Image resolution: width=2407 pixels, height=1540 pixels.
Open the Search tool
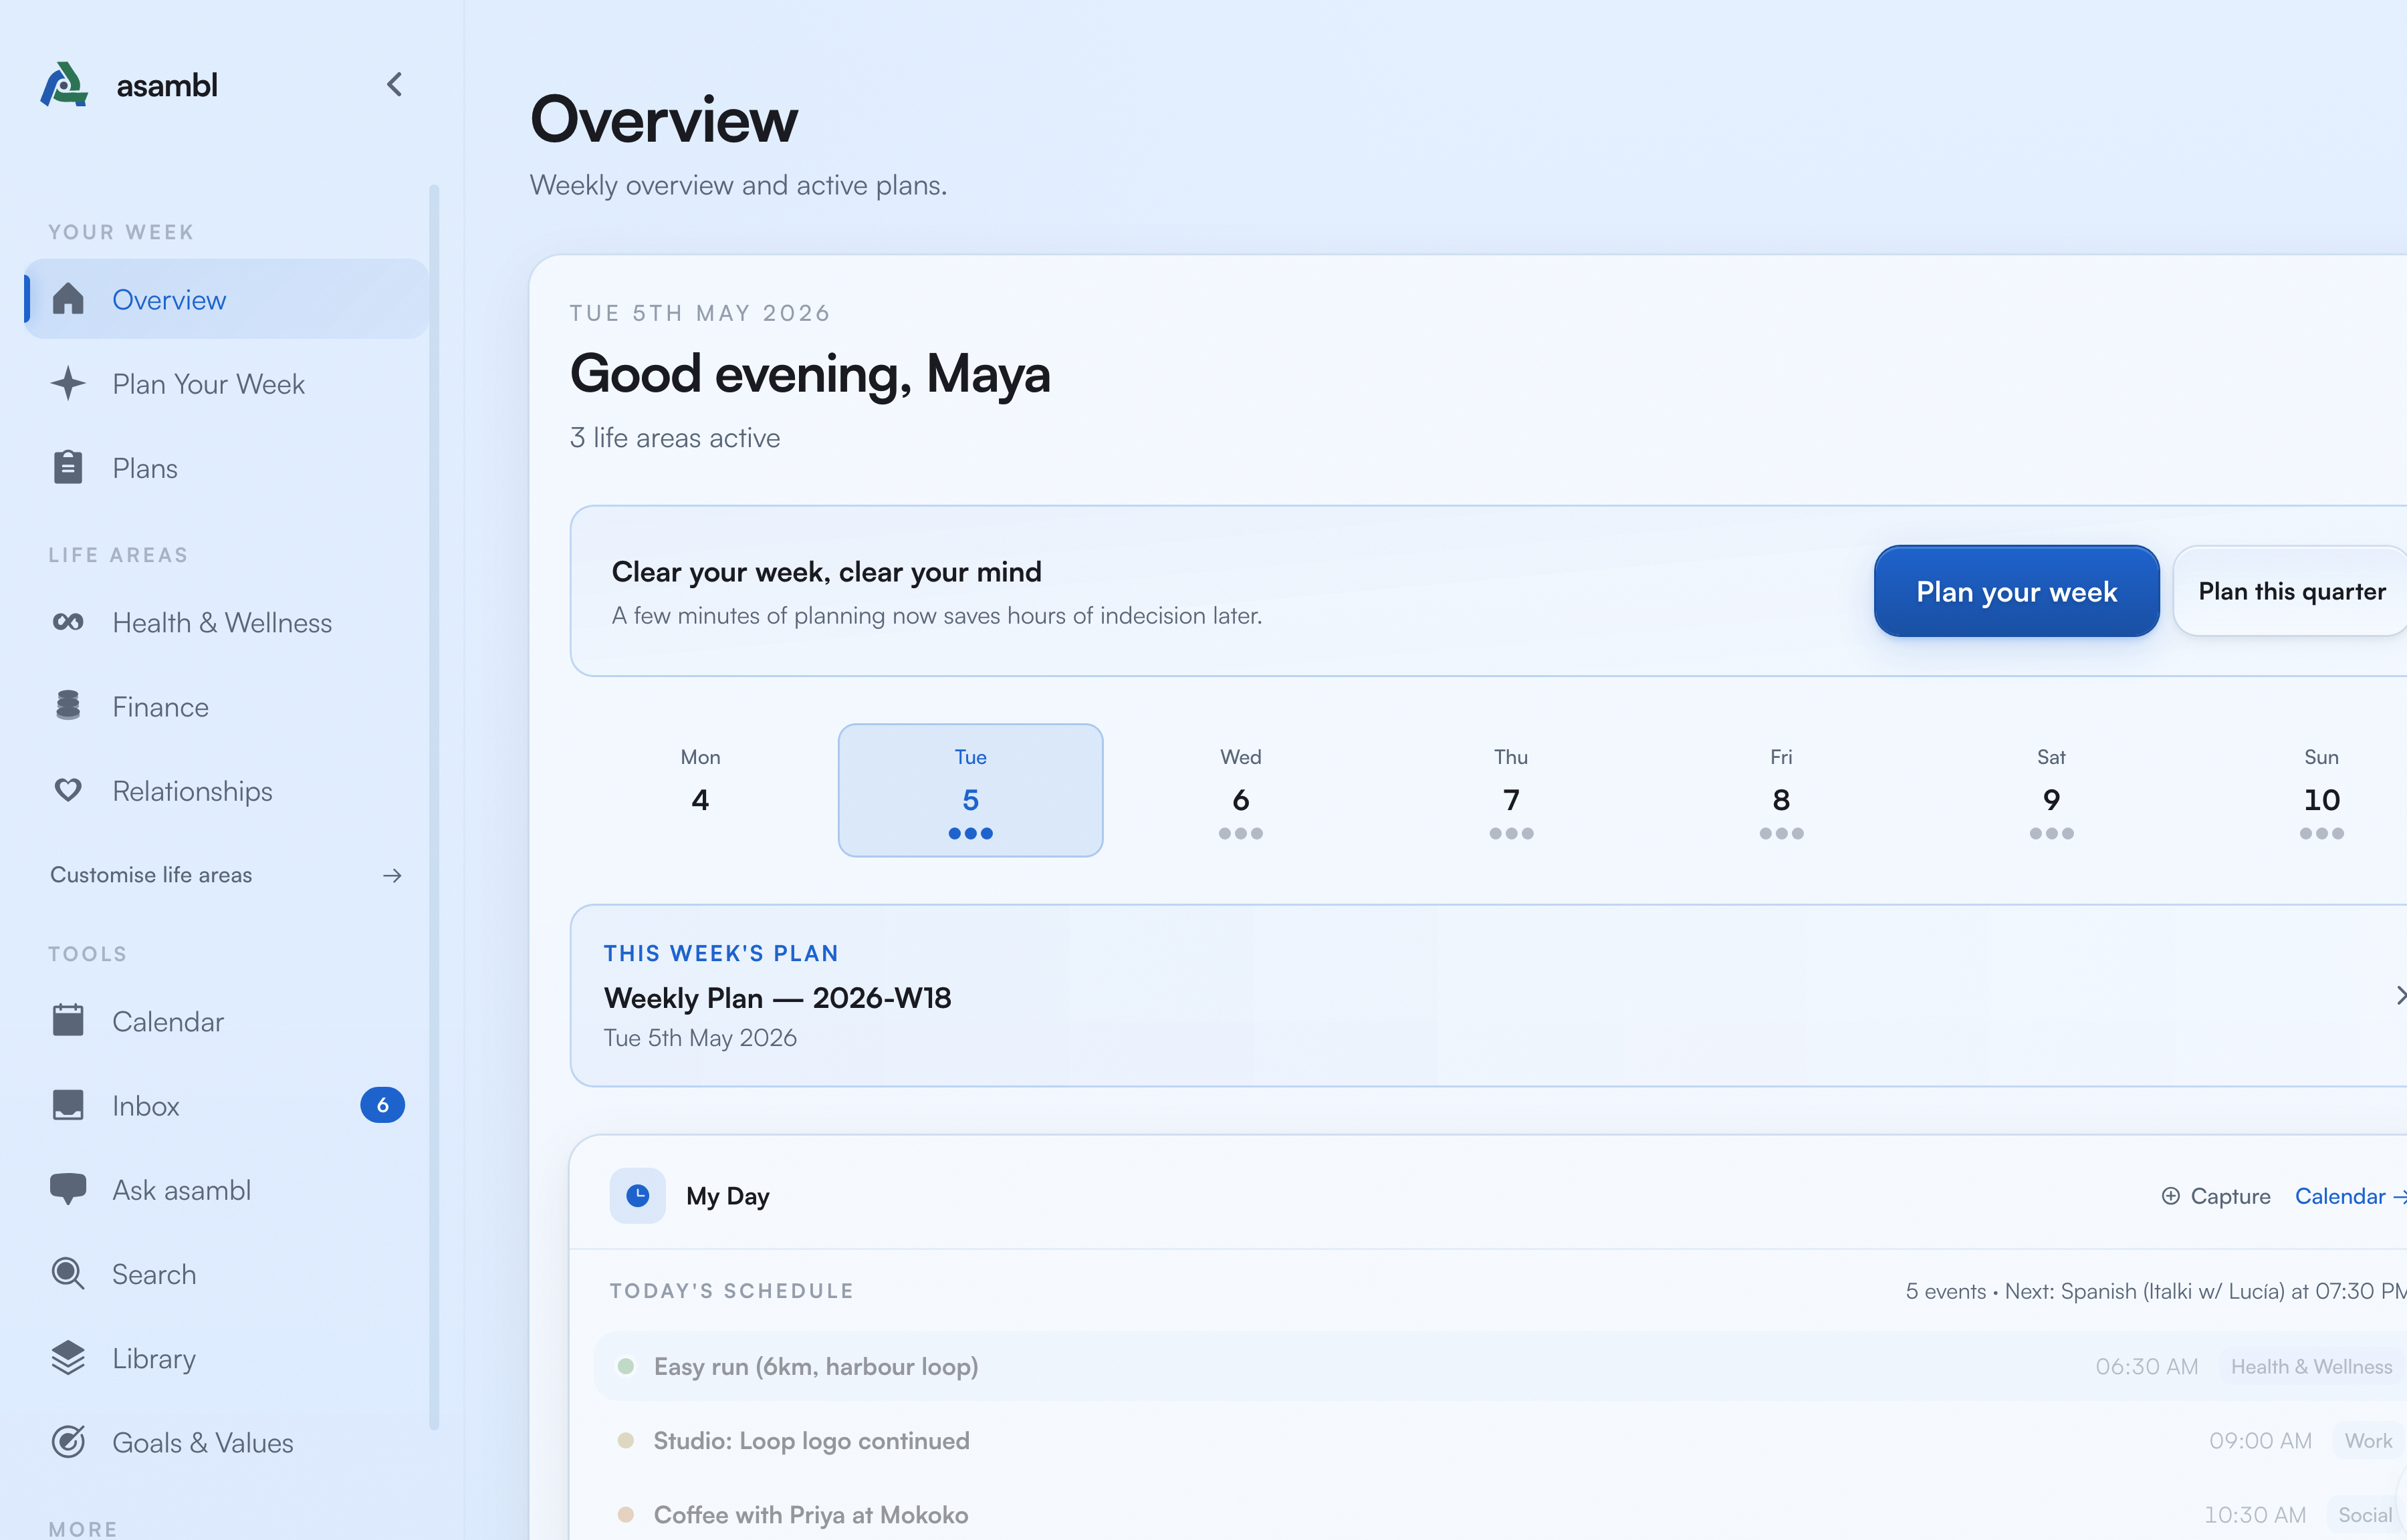227,1273
